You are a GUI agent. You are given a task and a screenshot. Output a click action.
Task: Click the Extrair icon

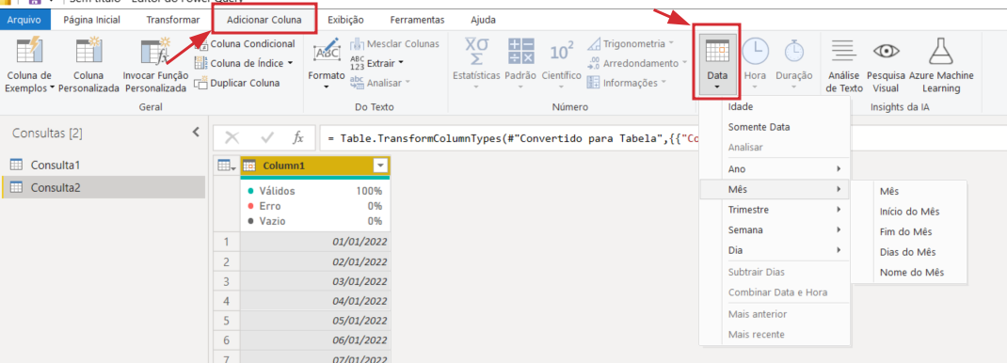coord(357,63)
